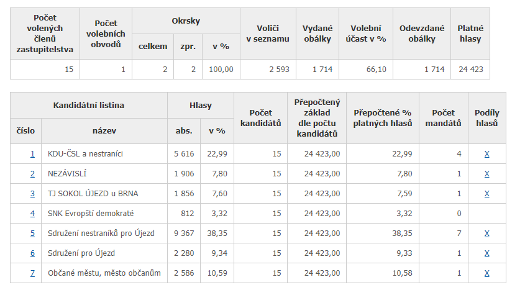
Task: Open candidate list number 2 link
Action: pyautogui.click(x=32, y=174)
